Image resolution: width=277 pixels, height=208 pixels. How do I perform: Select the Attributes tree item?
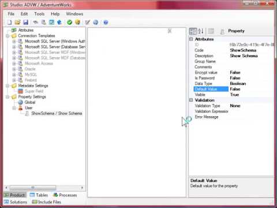pos(26,30)
